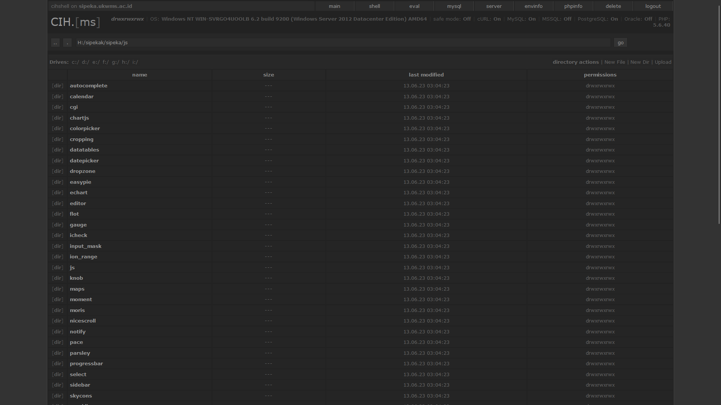Click the go button
The image size is (721, 405).
click(x=620, y=43)
